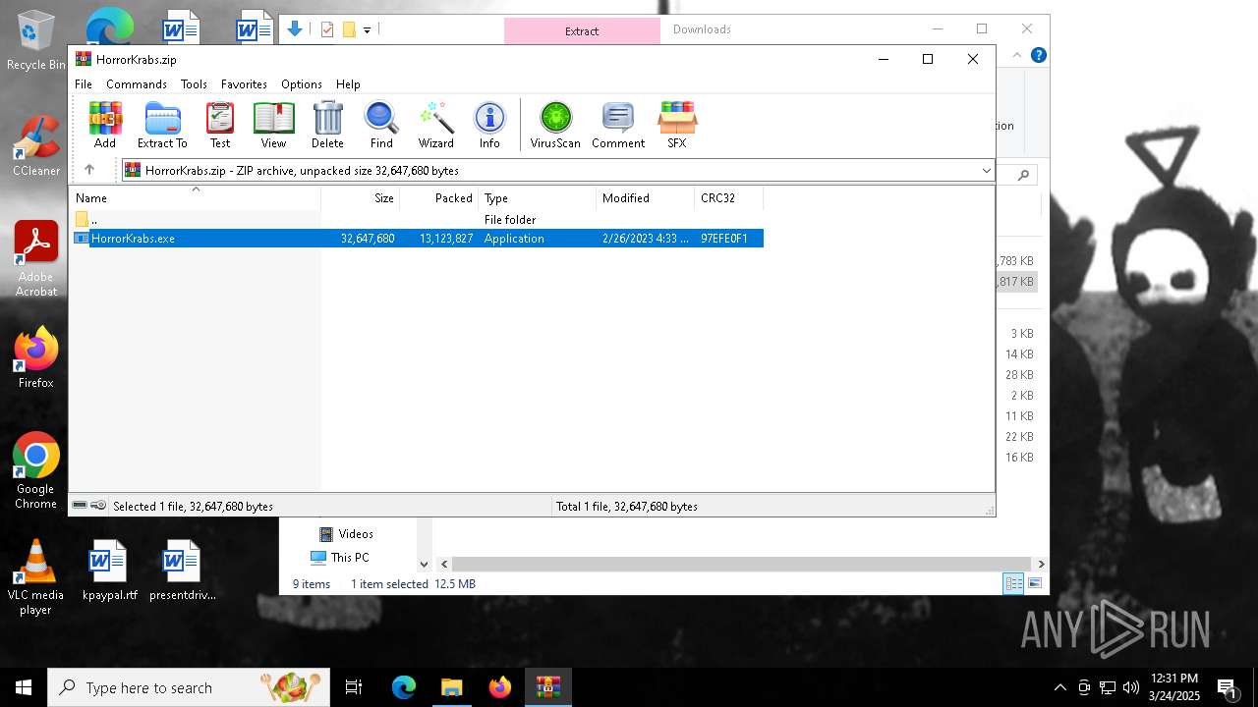The width and height of the screenshot is (1258, 707).
Task: Open Recycle Bin desktop icon
Action: coord(36,40)
